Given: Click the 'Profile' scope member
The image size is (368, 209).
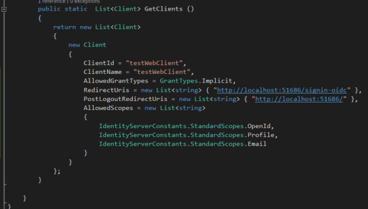Looking at the screenshot, I should point(261,135).
